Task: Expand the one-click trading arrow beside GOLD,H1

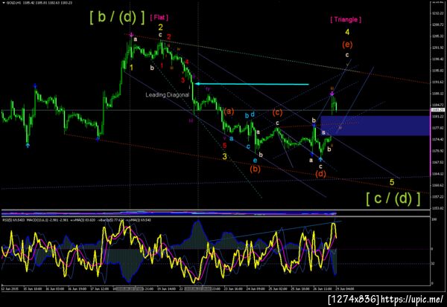Action: pos(2,2)
